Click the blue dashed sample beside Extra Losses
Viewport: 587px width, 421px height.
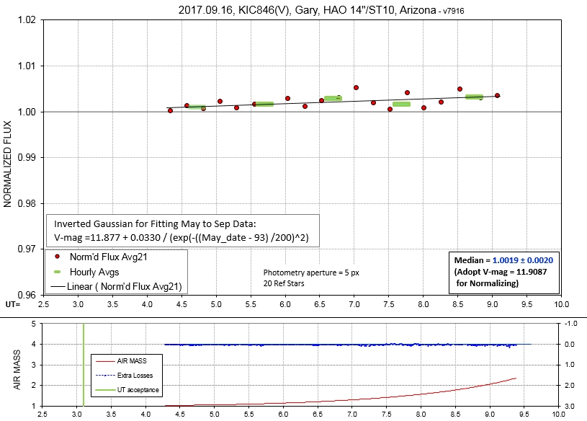105,376
